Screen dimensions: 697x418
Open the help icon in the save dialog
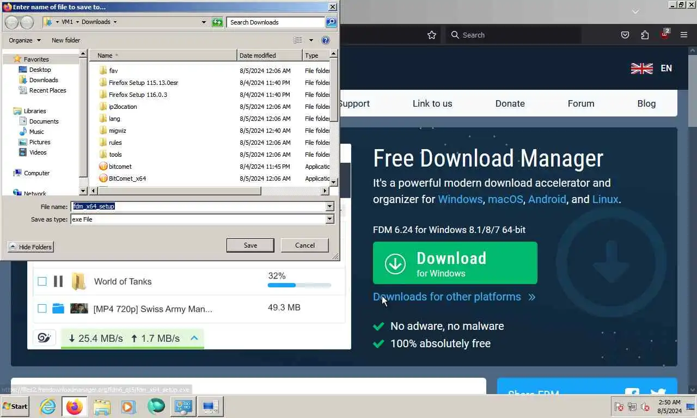[326, 40]
